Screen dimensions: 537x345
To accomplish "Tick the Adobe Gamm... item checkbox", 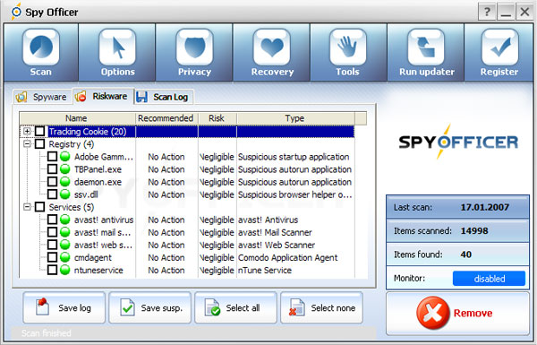I will (52, 157).
